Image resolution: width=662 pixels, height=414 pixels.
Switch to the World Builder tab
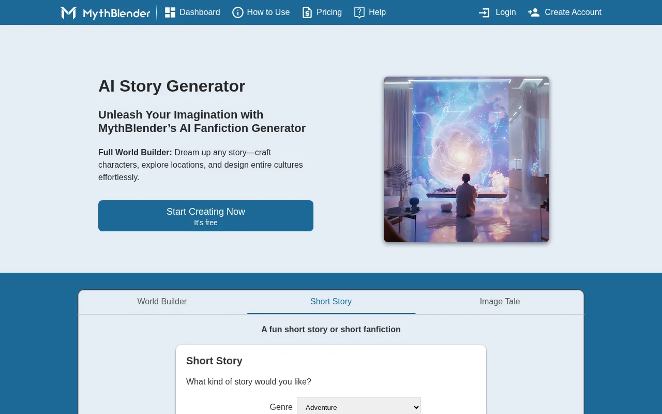(x=162, y=302)
